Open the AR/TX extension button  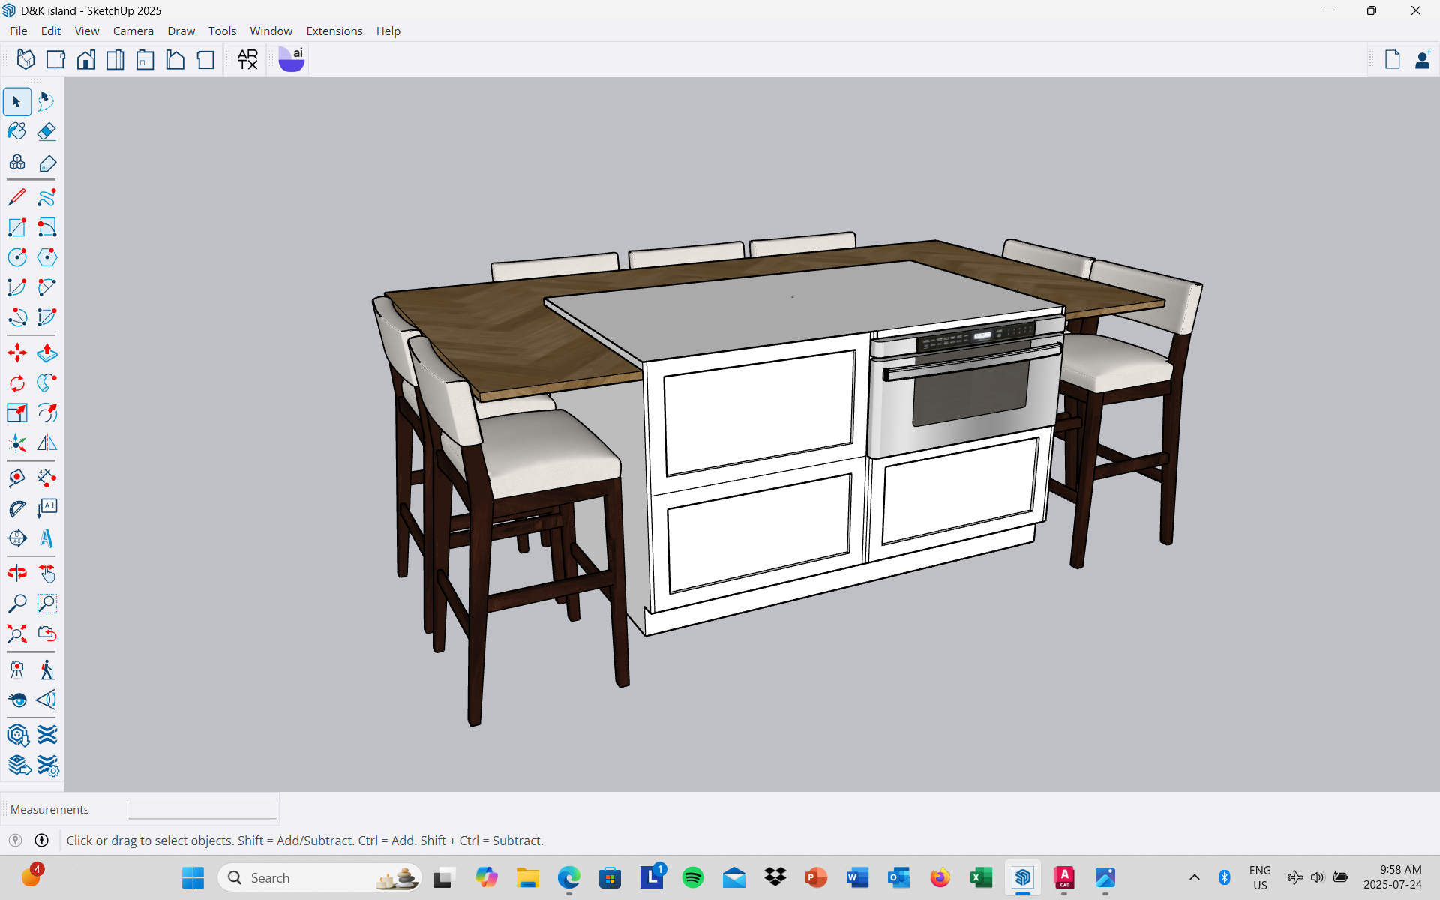(x=247, y=59)
